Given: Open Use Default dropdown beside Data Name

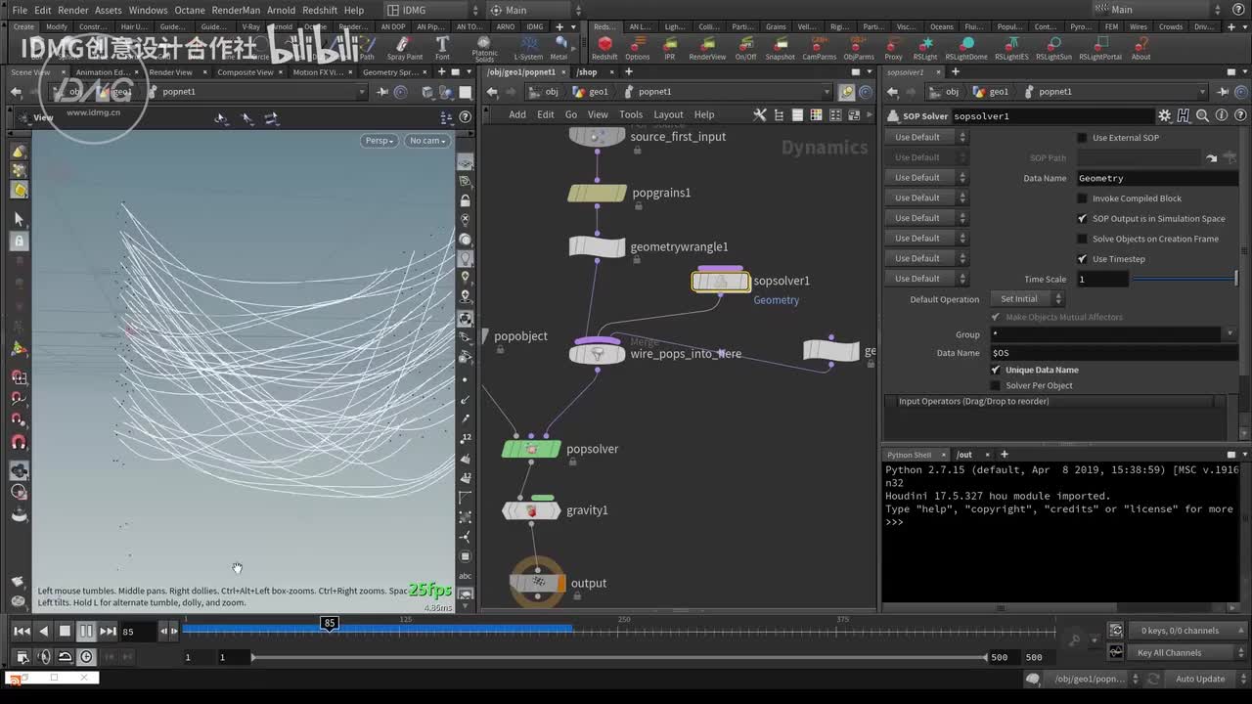Looking at the screenshot, I should [925, 178].
